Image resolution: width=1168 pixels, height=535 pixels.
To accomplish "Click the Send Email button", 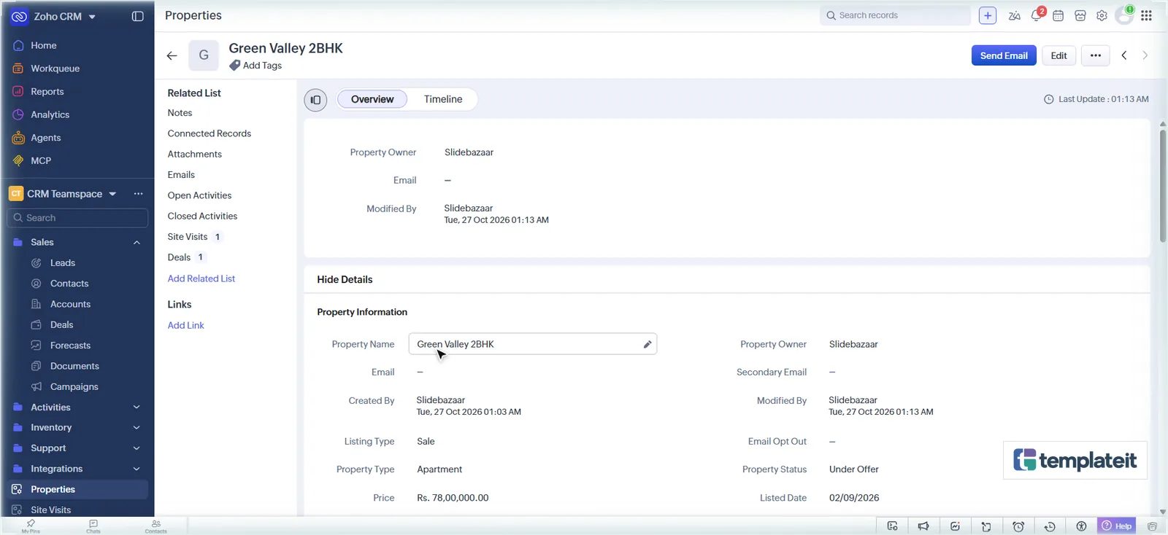I will pyautogui.click(x=1004, y=55).
